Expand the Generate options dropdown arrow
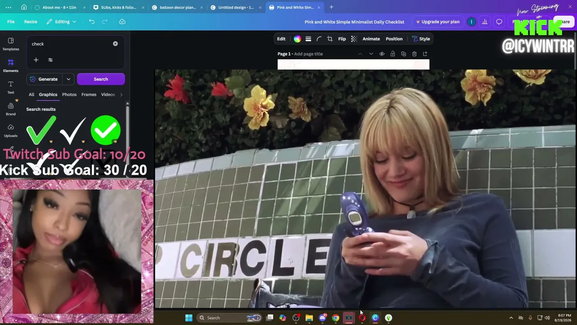The height and width of the screenshot is (325, 577). pyautogui.click(x=69, y=79)
